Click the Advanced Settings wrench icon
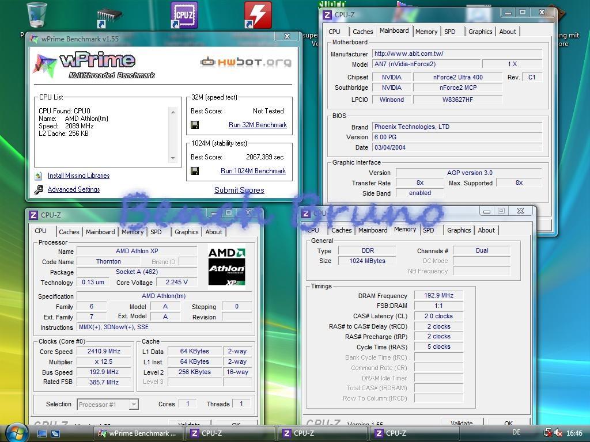The height and width of the screenshot is (442, 590). click(39, 189)
